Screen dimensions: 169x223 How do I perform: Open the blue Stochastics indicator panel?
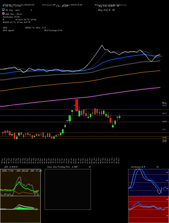point(148,182)
